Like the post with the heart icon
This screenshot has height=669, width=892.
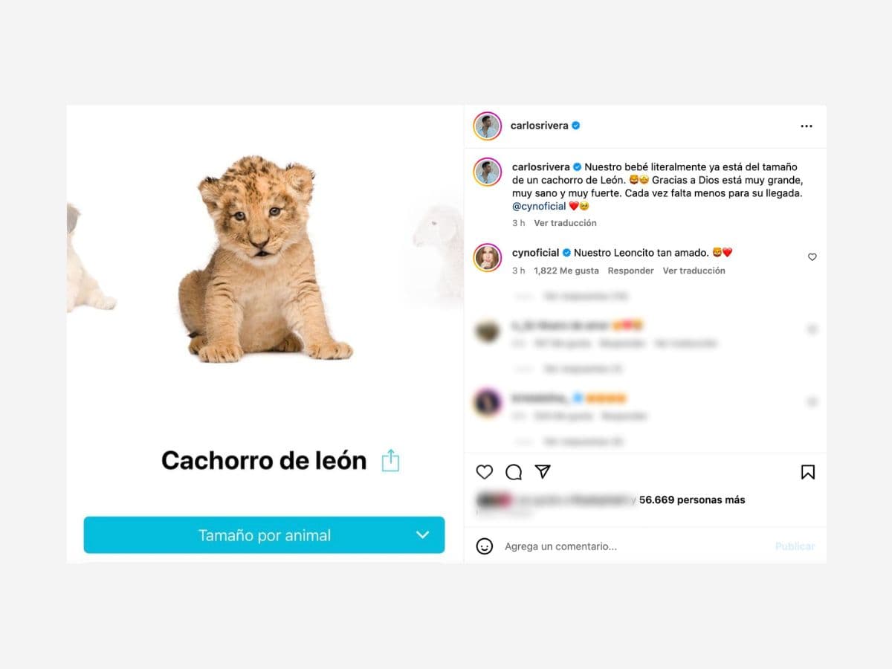click(485, 472)
